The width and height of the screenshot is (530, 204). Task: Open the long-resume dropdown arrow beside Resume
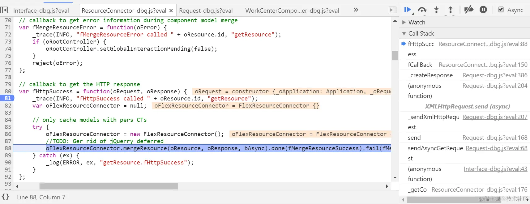point(413,13)
